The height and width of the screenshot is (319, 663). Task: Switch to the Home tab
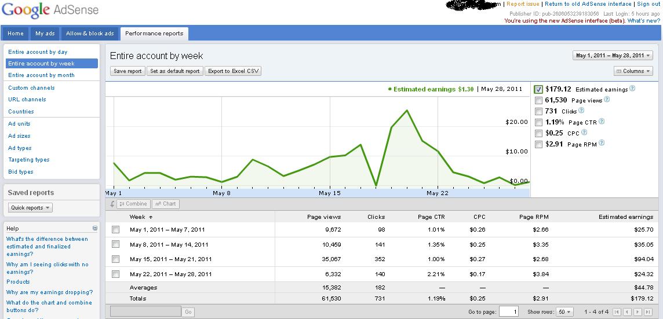pyautogui.click(x=15, y=34)
